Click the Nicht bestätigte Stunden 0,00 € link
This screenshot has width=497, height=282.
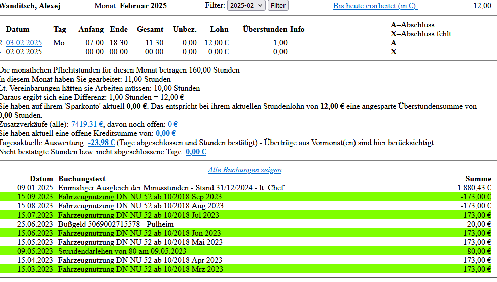[195, 152]
